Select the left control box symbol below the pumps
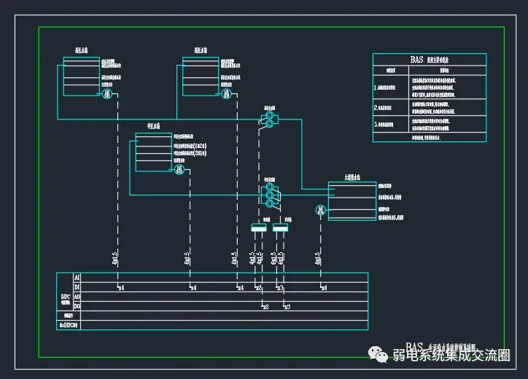The height and width of the screenshot is (379, 528). pos(259,227)
